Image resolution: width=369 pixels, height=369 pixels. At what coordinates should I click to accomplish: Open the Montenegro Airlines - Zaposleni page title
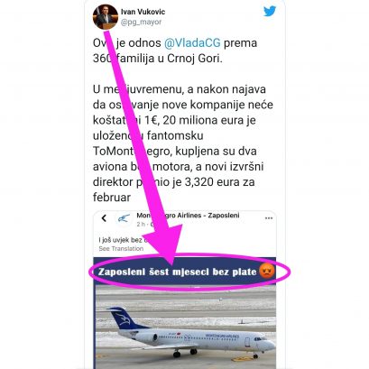tap(188, 216)
